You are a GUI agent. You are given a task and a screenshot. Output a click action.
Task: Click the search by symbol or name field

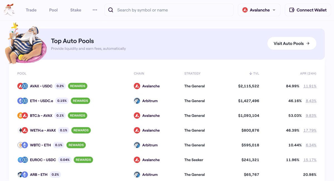click(169, 10)
